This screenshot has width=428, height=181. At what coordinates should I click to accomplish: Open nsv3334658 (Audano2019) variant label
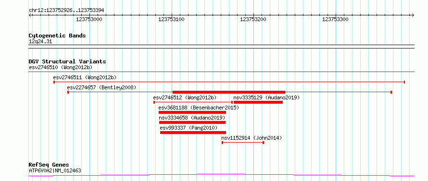coord(192,118)
